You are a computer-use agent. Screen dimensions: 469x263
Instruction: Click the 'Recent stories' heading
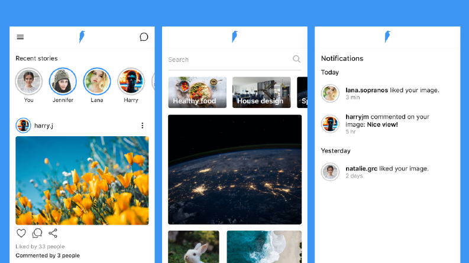pyautogui.click(x=37, y=58)
